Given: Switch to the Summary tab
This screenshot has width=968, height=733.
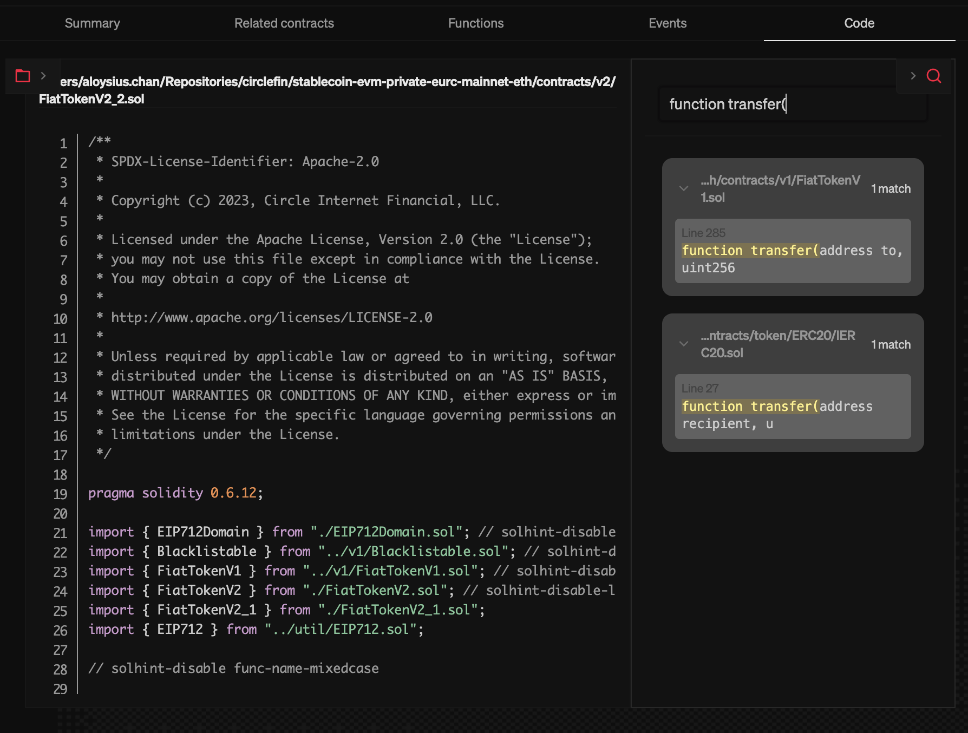Looking at the screenshot, I should coord(92,23).
